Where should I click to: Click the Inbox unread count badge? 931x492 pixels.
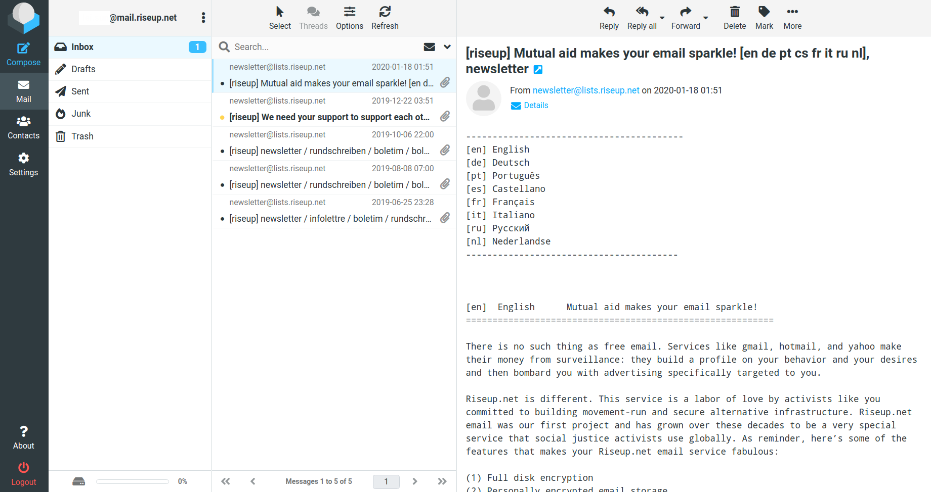(197, 47)
